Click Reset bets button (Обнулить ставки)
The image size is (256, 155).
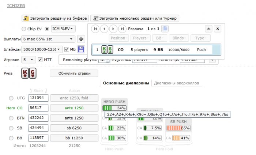(x=74, y=73)
